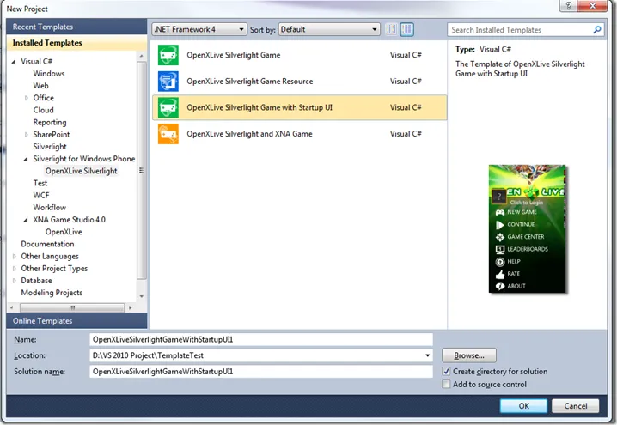The image size is (617, 425).
Task: Click the orange Silverlight and XNA Game icon
Action: click(x=168, y=134)
